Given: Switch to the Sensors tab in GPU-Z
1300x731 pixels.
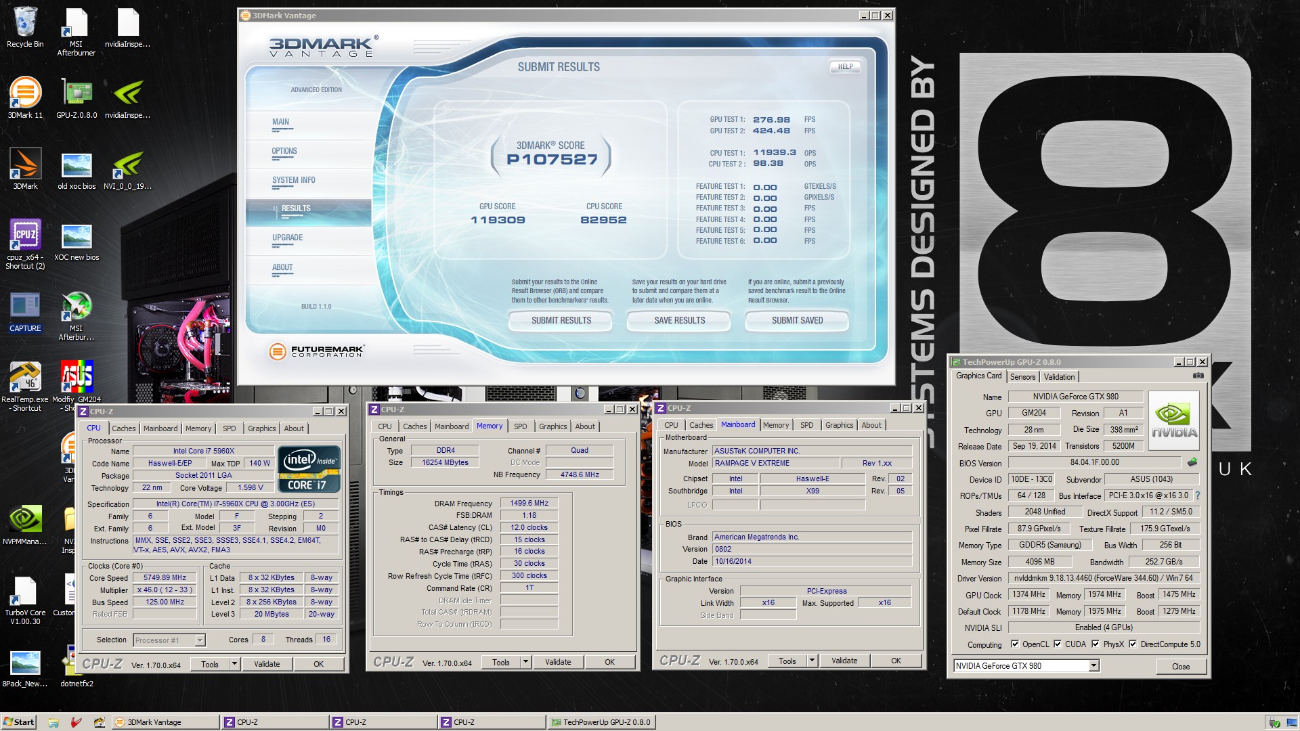Looking at the screenshot, I should click(1022, 377).
